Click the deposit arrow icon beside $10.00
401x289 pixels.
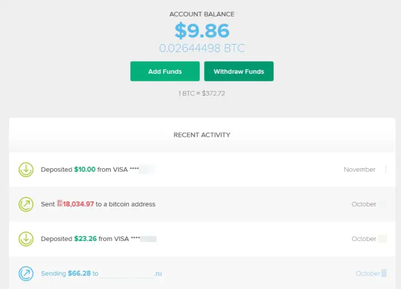[x=25, y=169]
